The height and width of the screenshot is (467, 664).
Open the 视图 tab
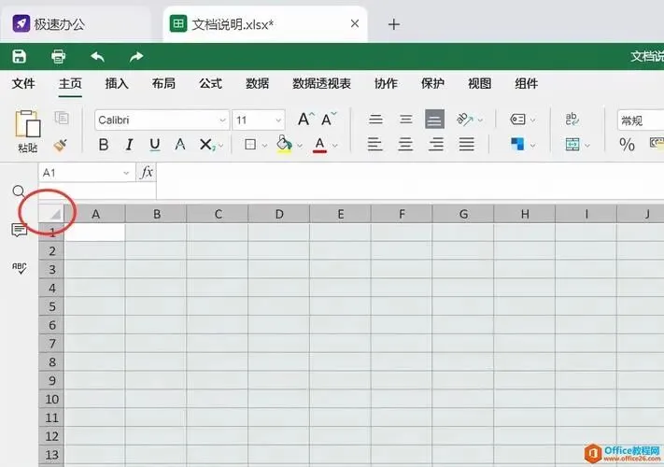pyautogui.click(x=479, y=83)
